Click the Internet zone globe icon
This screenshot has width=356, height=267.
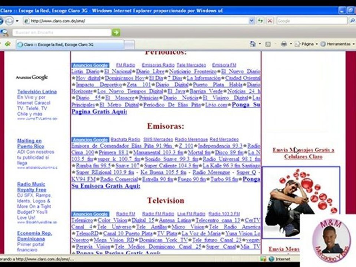pyautogui.click(x=271, y=258)
